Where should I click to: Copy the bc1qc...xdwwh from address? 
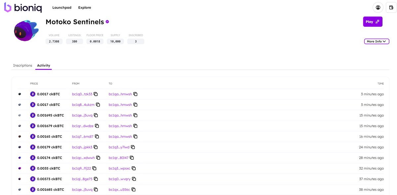[98, 157]
